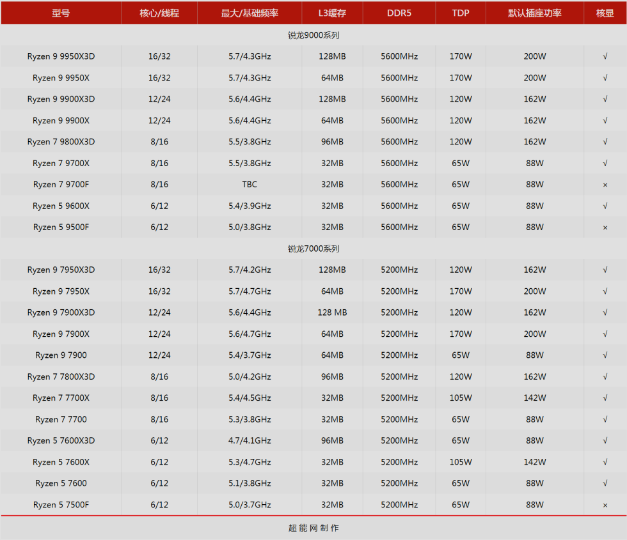Screen dimensions: 627x540
Task: Select the Ryzen 7 9800X3D model name
Action: pyautogui.click(x=61, y=142)
